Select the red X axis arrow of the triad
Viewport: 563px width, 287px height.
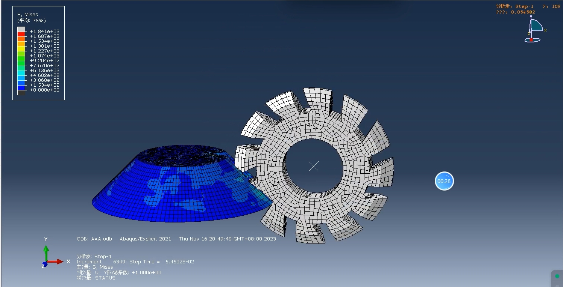click(56, 261)
